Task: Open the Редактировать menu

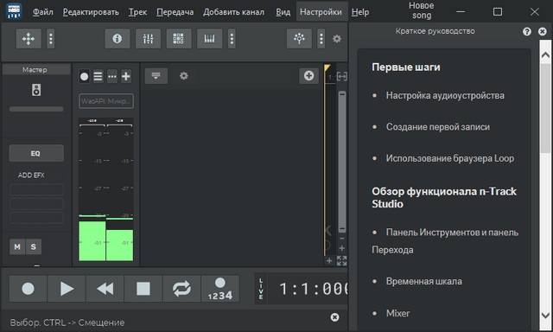Action: (x=91, y=12)
